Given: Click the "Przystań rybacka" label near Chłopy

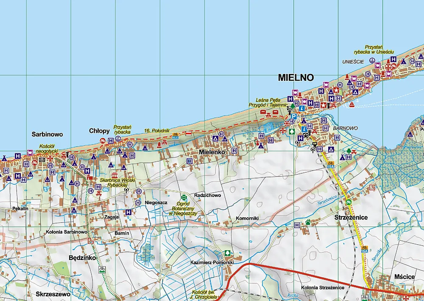Looking at the screenshot, I should coord(123,129).
